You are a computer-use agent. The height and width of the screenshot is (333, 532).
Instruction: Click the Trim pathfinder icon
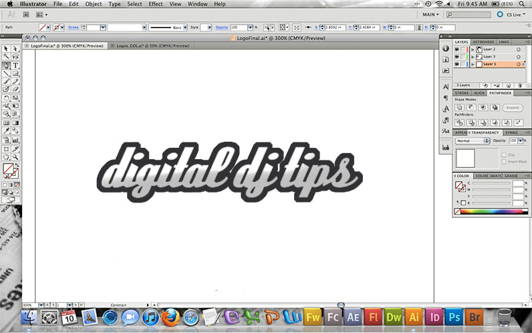coord(471,122)
